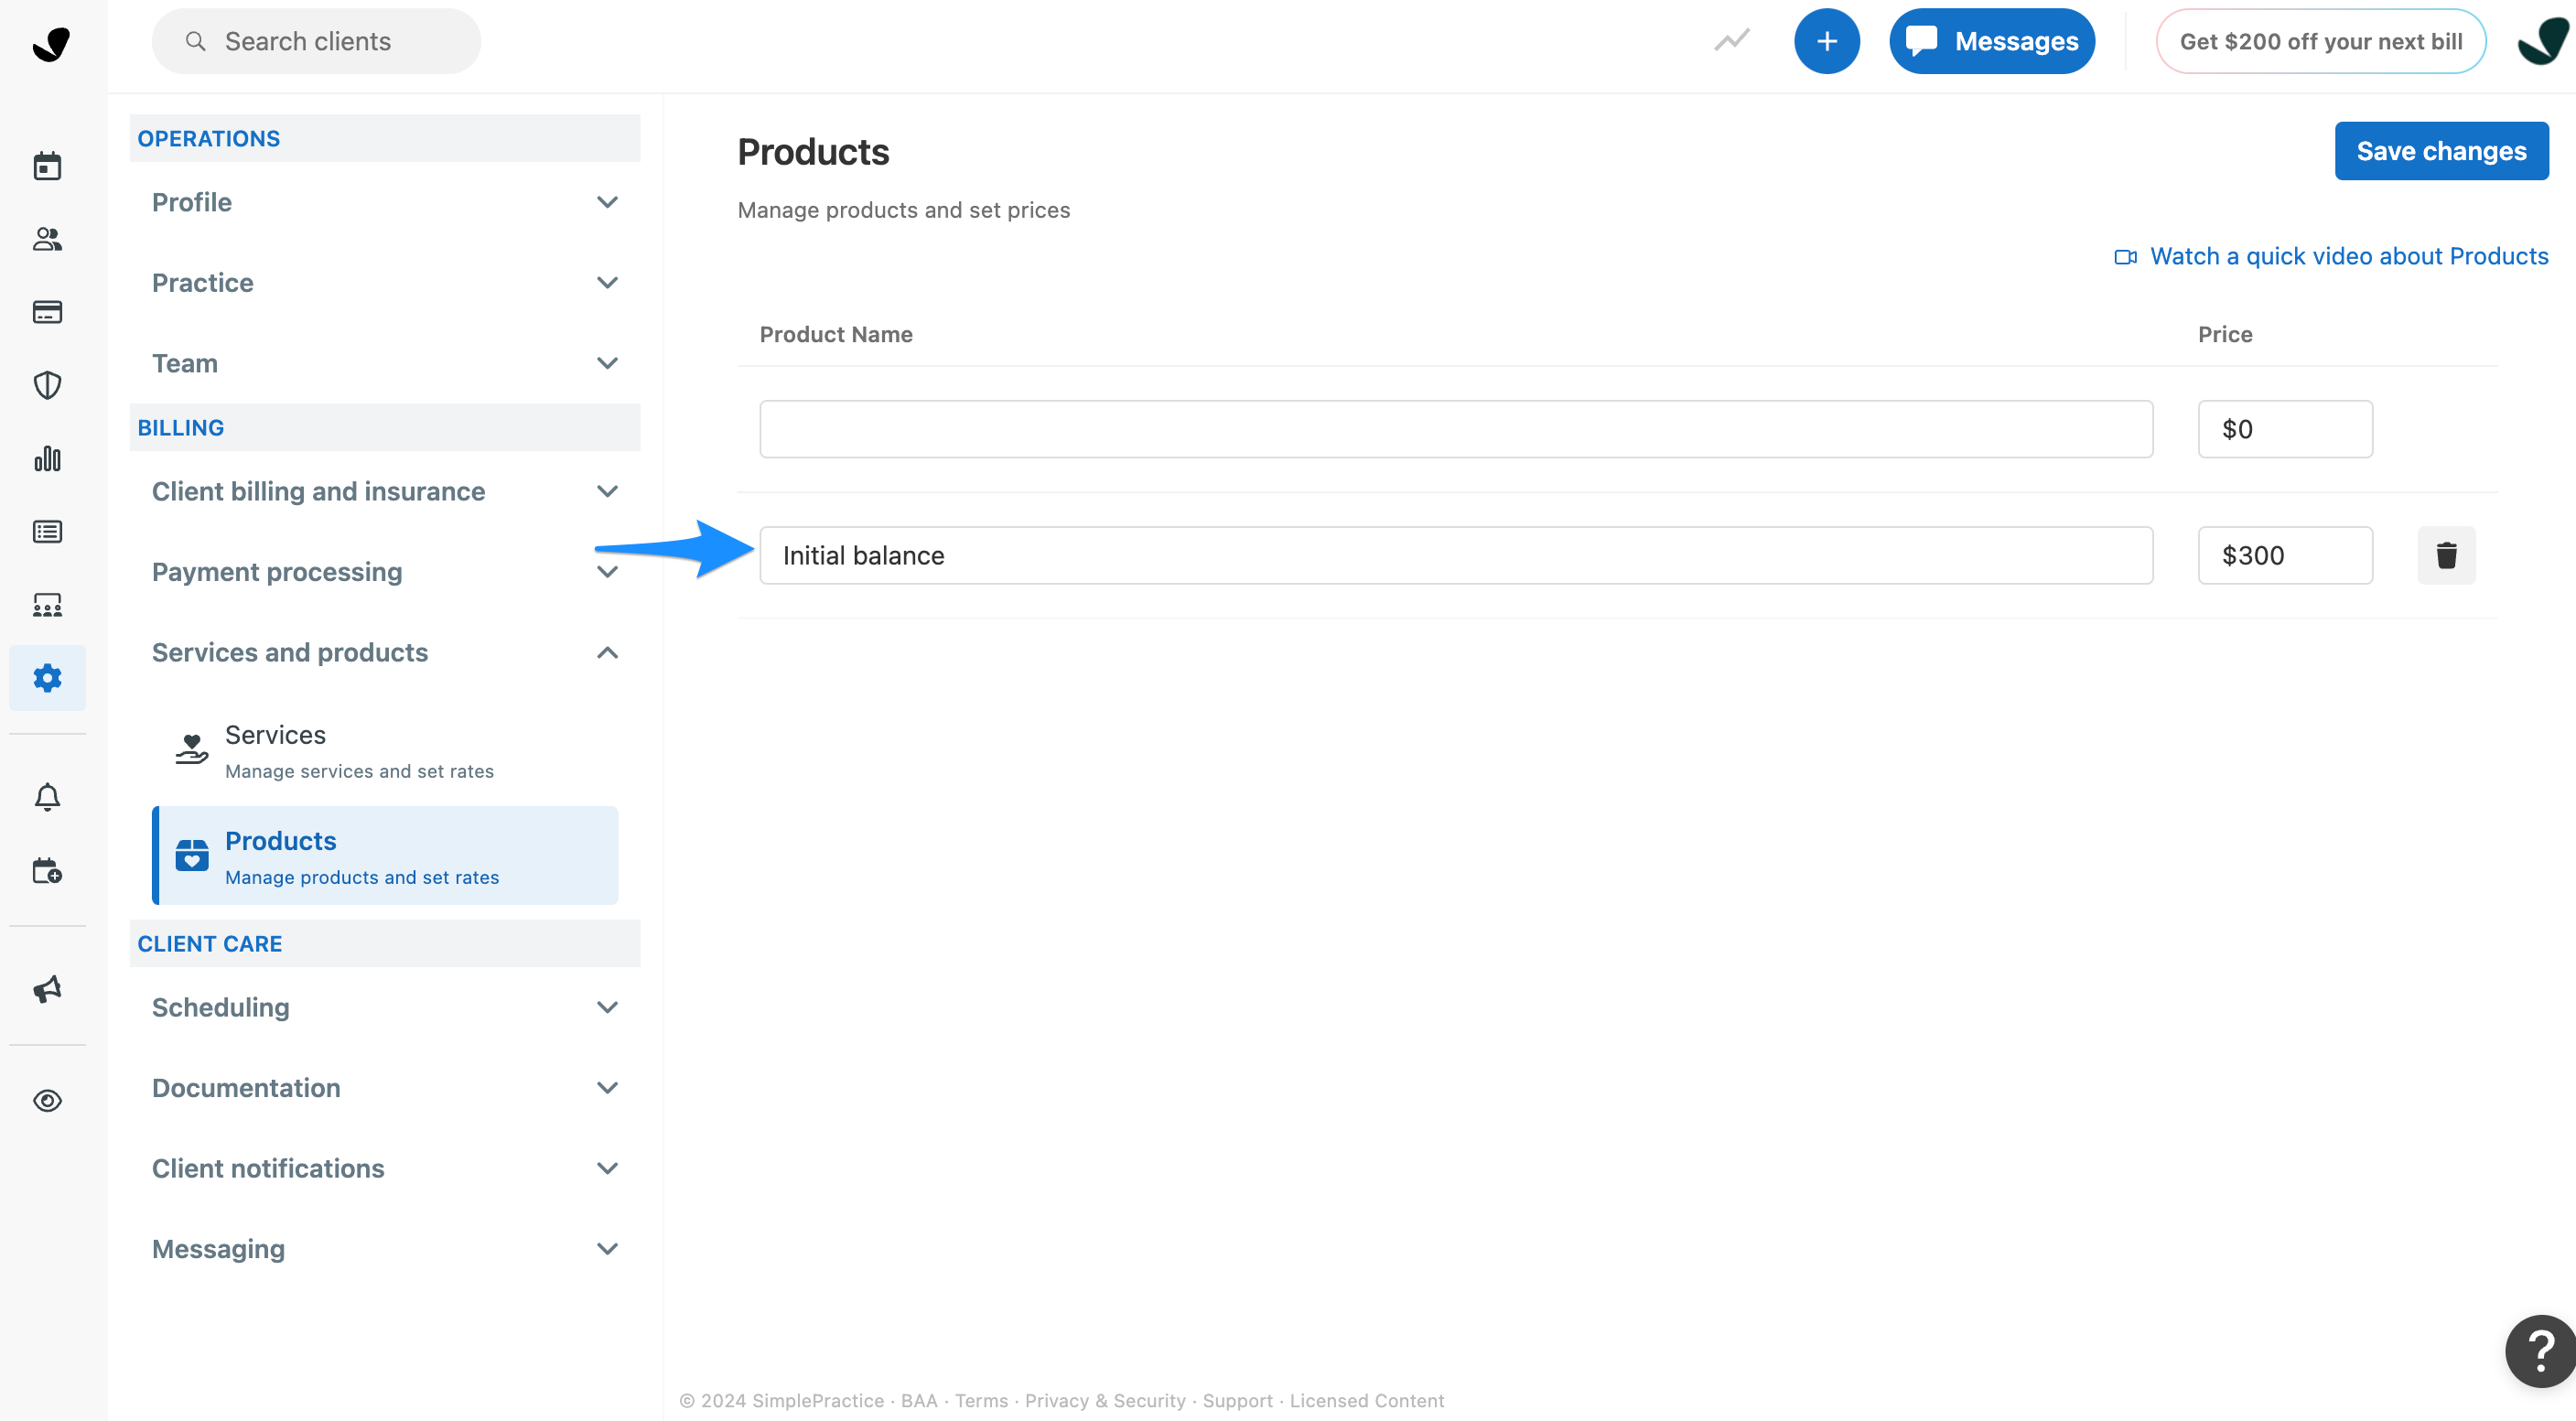Open the eye icon in the left rail
This screenshot has width=2576, height=1421.
[47, 1101]
